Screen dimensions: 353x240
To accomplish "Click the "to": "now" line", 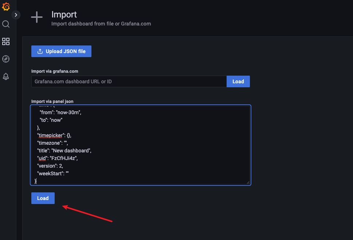I will [x=51, y=120].
